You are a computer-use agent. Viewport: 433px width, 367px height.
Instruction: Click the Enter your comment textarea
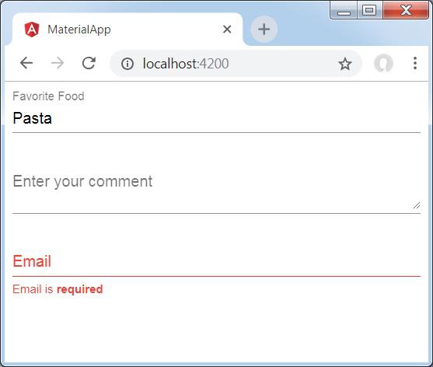click(216, 191)
